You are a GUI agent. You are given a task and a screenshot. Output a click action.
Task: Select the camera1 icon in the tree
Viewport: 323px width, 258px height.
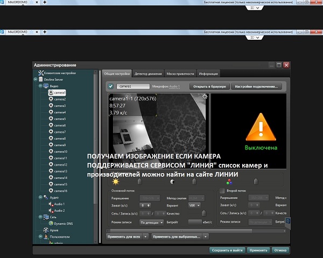tap(50, 92)
